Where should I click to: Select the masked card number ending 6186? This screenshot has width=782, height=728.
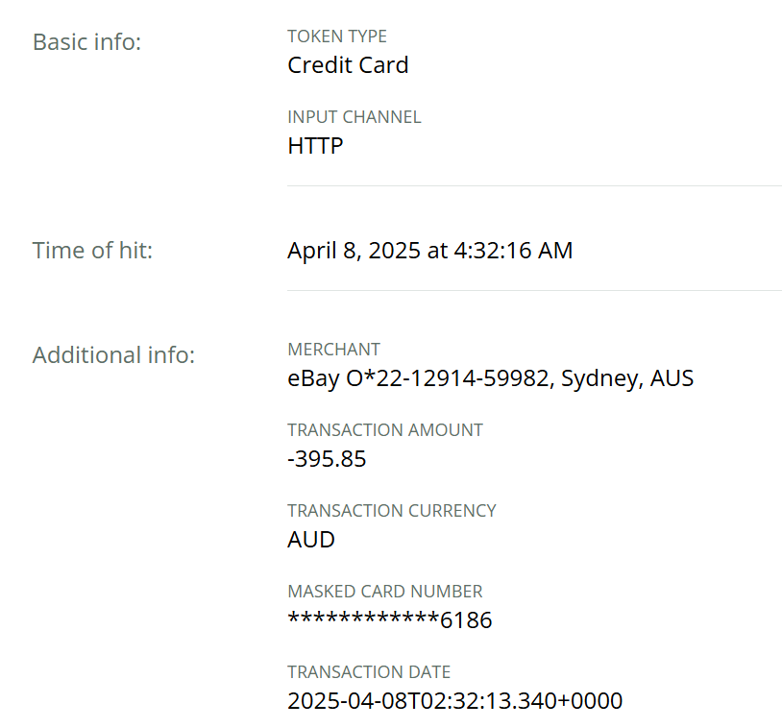click(x=390, y=620)
